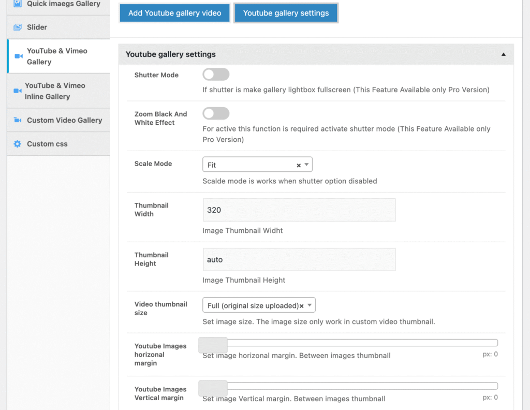Click the YouTube & Vimeo Gallery camera icon
This screenshot has width=530, height=410.
click(x=19, y=56)
